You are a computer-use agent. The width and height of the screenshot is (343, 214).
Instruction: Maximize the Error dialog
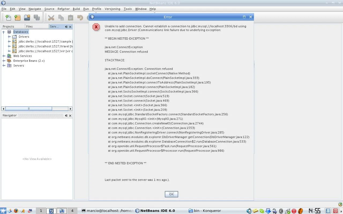tap(244, 17)
